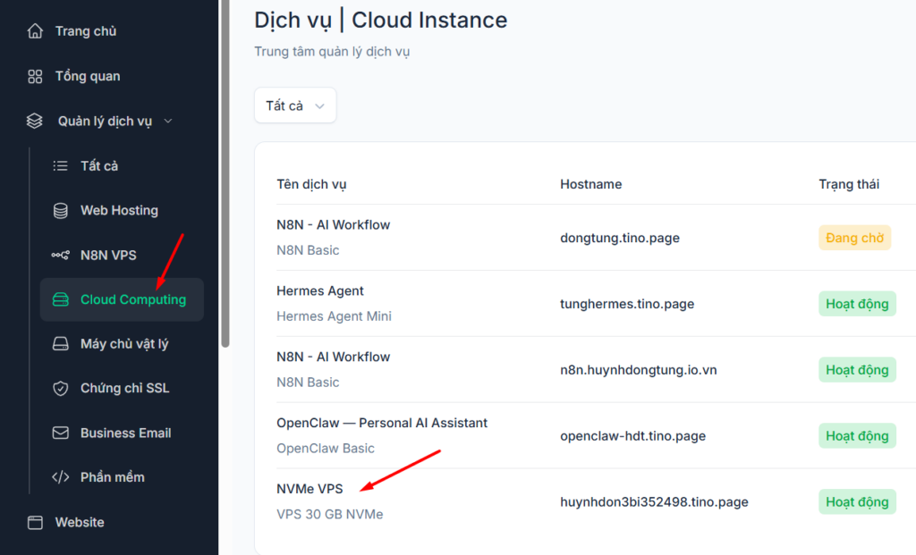Screen dimensions: 916x555
Task: Click the home icon beside Trang chủ
Action: [x=35, y=31]
